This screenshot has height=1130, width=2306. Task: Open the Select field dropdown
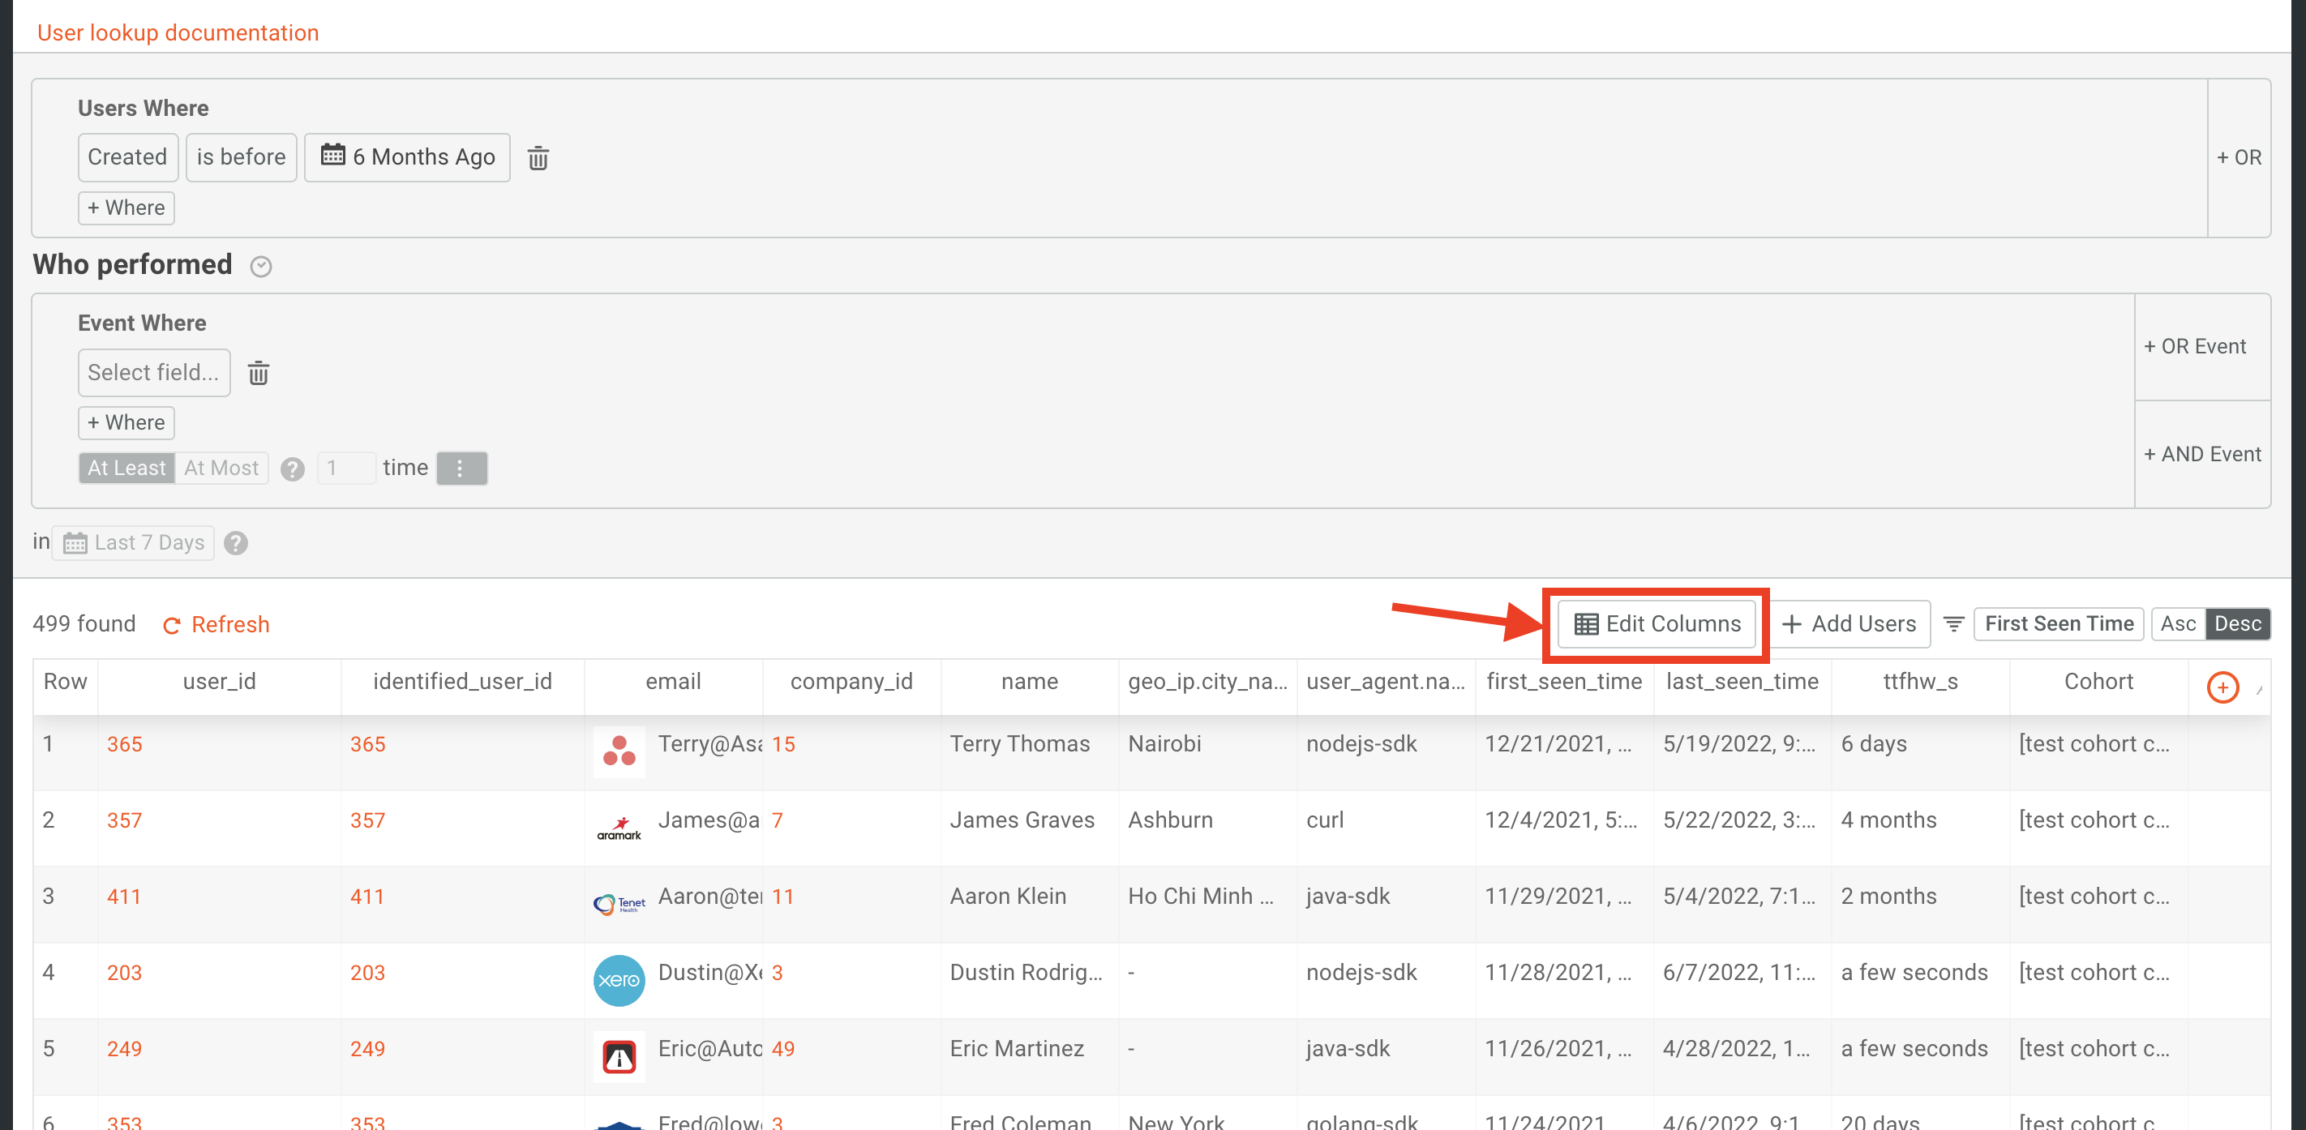(x=153, y=372)
